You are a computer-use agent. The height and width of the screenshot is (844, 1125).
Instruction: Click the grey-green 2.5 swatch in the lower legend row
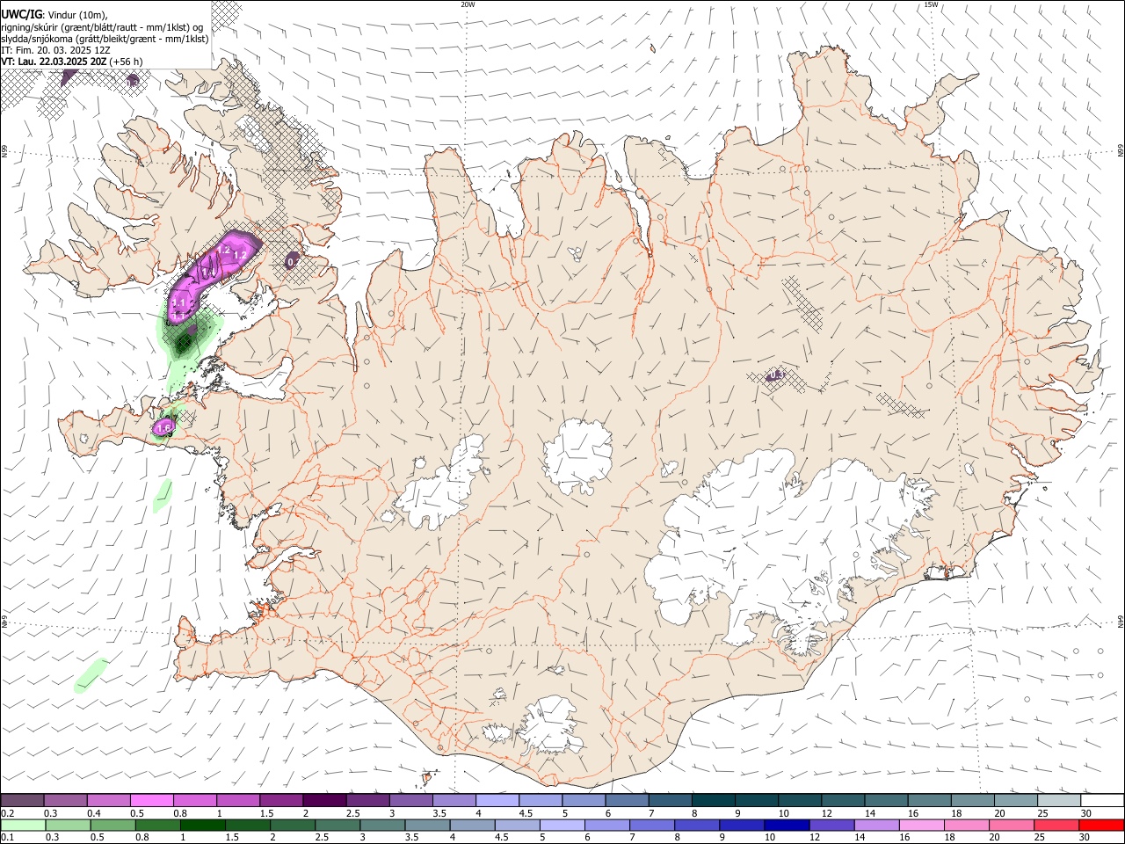(337, 826)
